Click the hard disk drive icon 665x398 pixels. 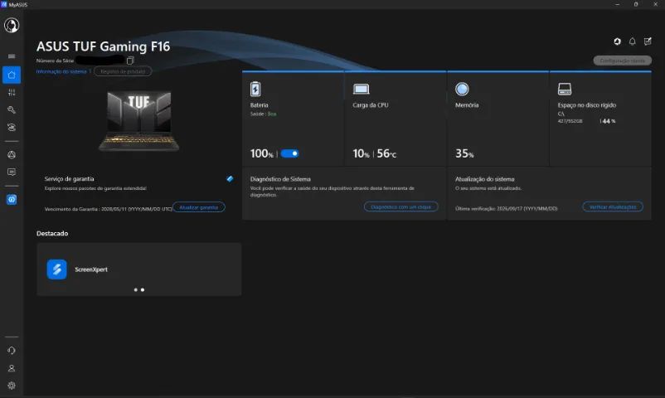(x=565, y=89)
